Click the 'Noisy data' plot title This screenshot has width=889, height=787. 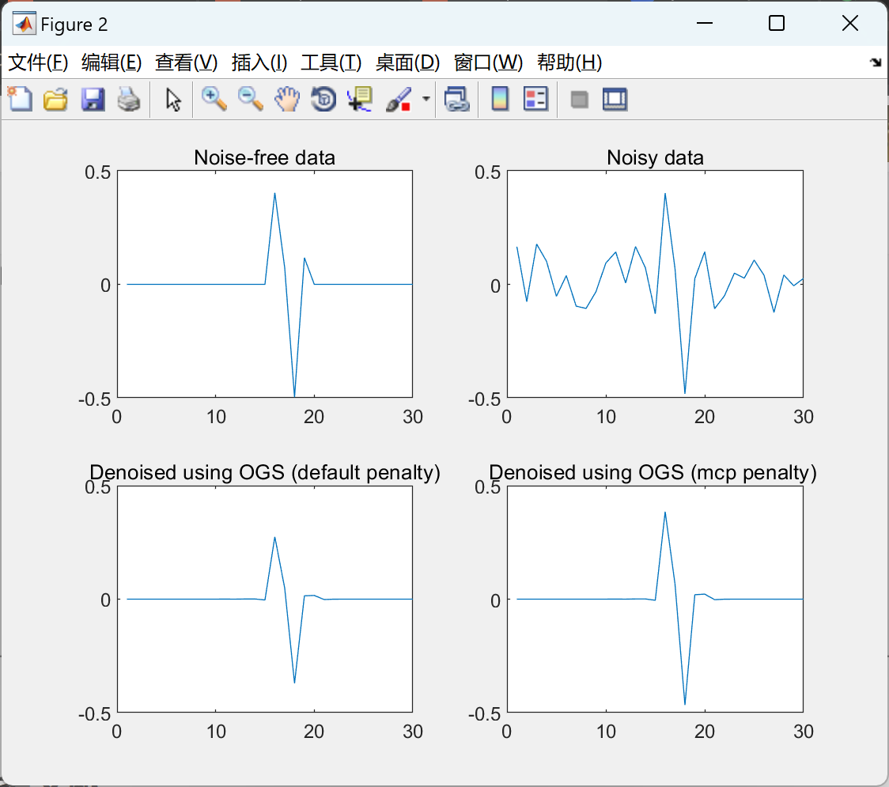656,157
